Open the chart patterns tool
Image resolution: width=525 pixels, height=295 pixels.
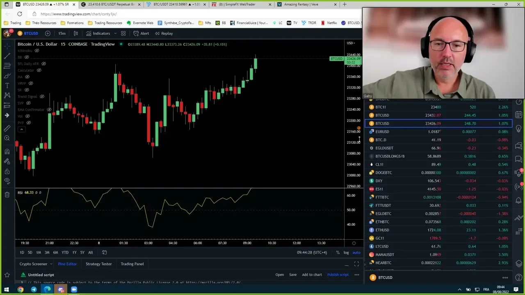point(7,95)
